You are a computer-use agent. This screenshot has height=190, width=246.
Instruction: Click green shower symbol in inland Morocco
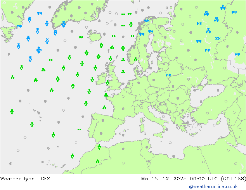(x=97, y=161)
